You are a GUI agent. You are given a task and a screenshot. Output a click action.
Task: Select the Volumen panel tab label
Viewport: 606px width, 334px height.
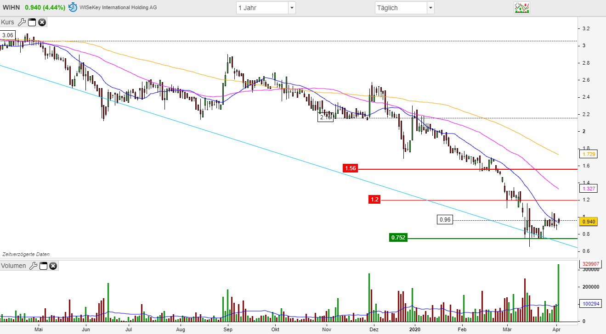14,266
